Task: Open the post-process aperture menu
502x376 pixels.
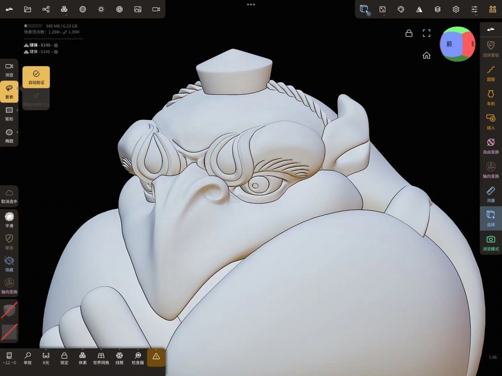Action: coord(120,9)
